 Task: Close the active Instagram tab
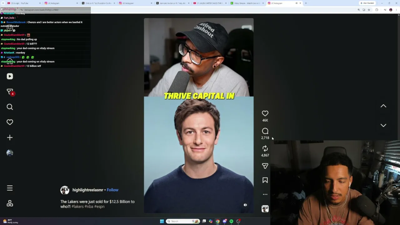pyautogui.click(x=300, y=3)
